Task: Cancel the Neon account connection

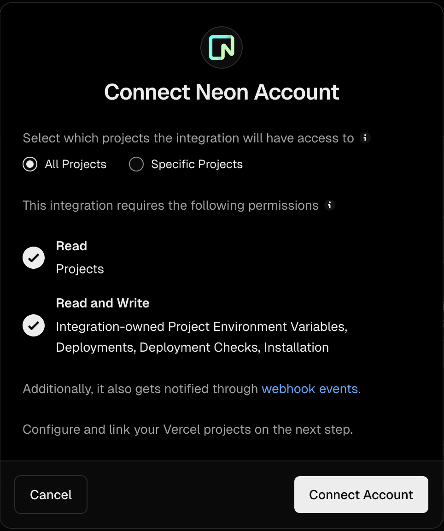Action: [51, 495]
